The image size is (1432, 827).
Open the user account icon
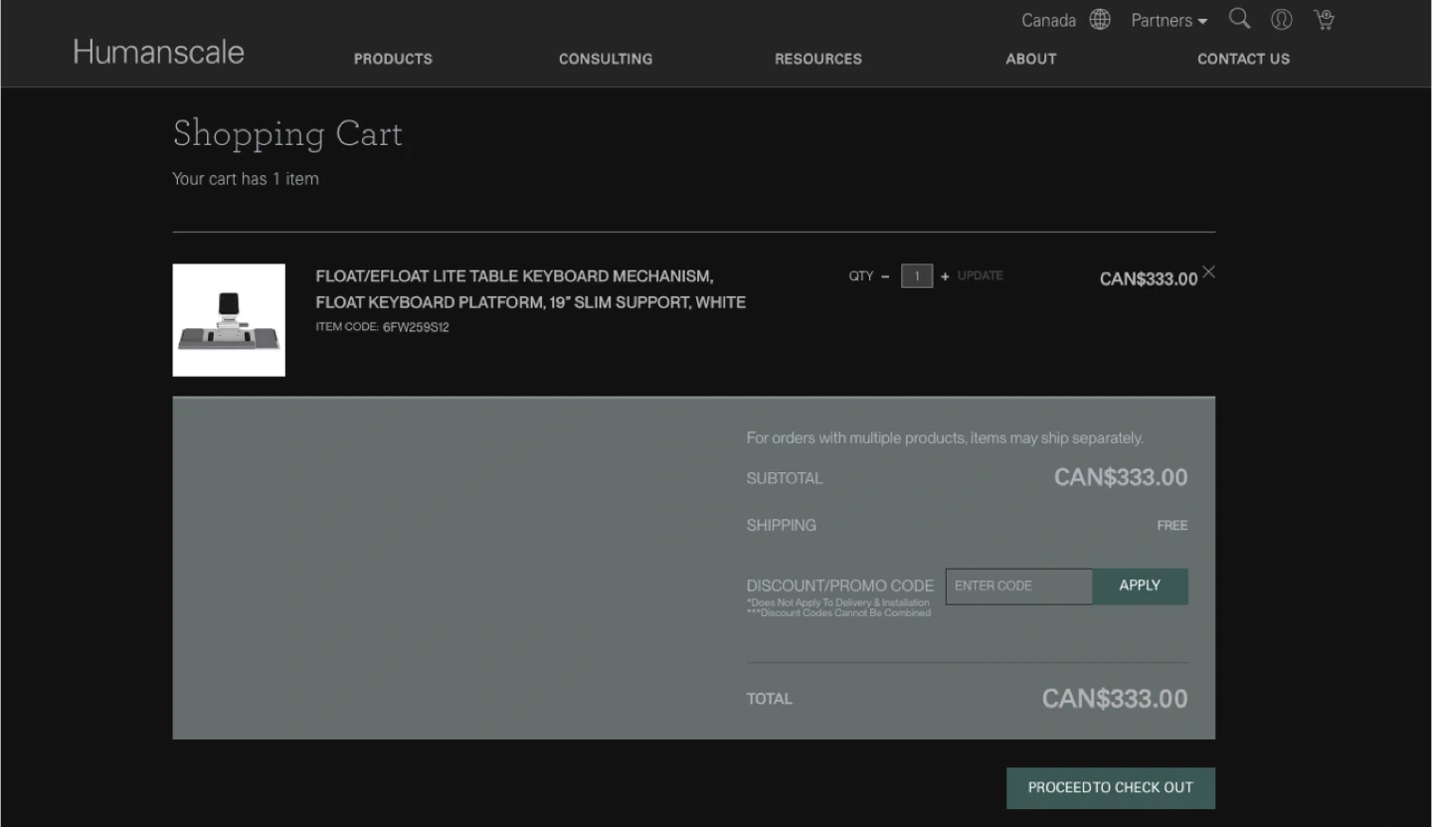point(1282,20)
